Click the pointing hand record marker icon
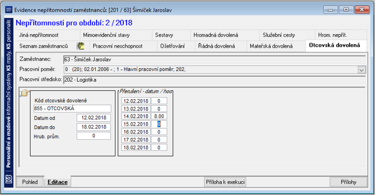The width and height of the screenshot is (375, 195). click(24, 93)
